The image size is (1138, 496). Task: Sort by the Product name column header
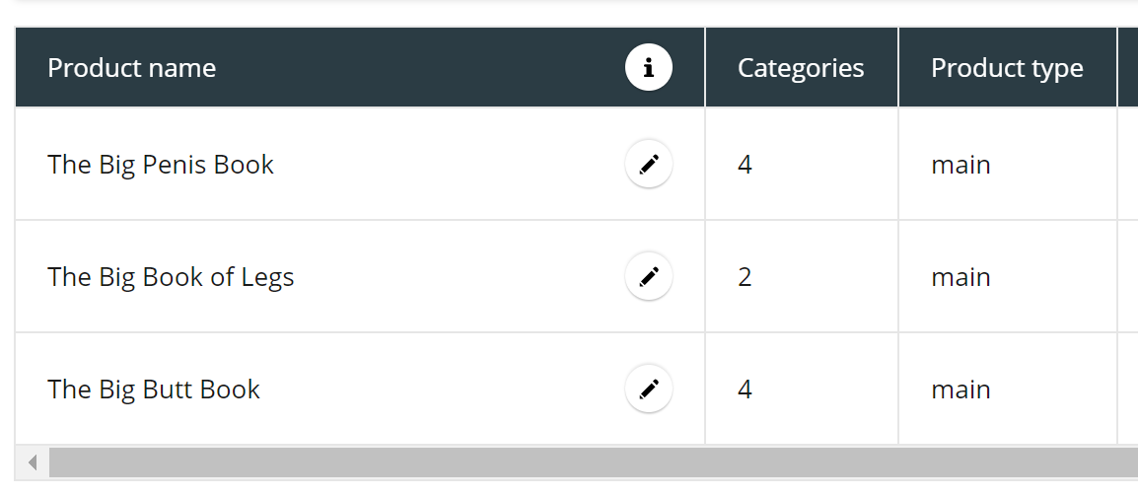pyautogui.click(x=131, y=68)
